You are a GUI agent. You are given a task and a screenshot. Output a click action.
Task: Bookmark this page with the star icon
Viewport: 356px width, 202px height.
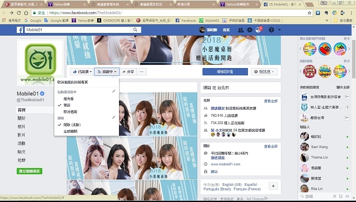pos(309,13)
